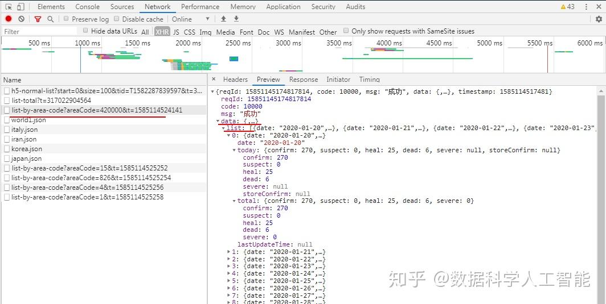Screen dimensions: 606x304
Task: Select the world1.json request
Action: point(104,119)
